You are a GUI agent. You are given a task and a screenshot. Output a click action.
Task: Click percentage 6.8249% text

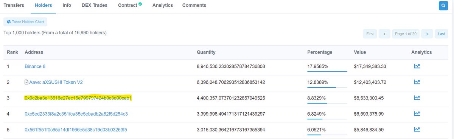pos(317,114)
